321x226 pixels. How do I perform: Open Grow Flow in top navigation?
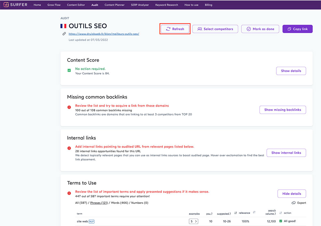54,5
